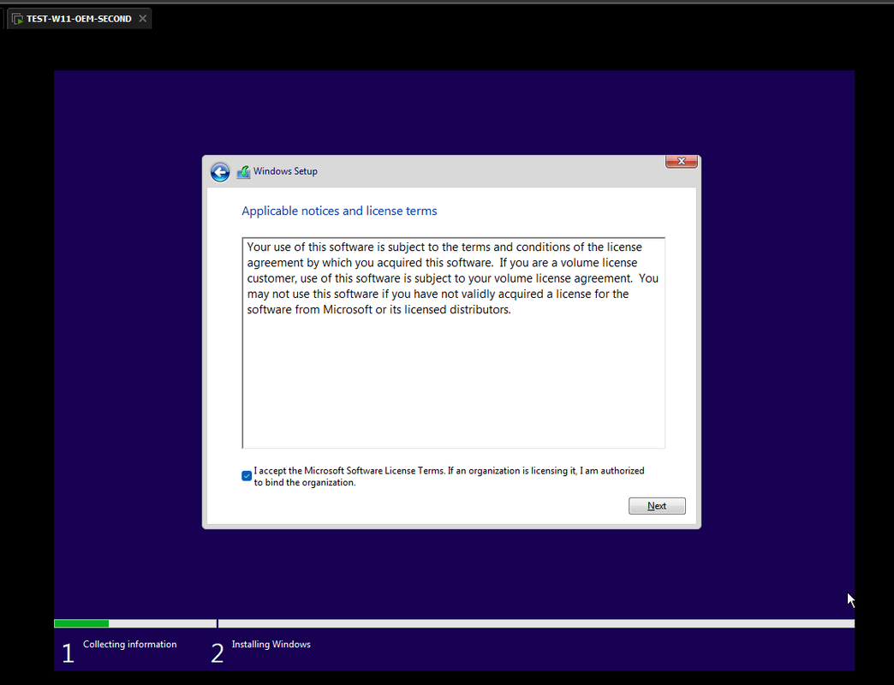Select the TEST-W11-OEM-SECOND VM tab
The width and height of the screenshot is (894, 685).
79,19
